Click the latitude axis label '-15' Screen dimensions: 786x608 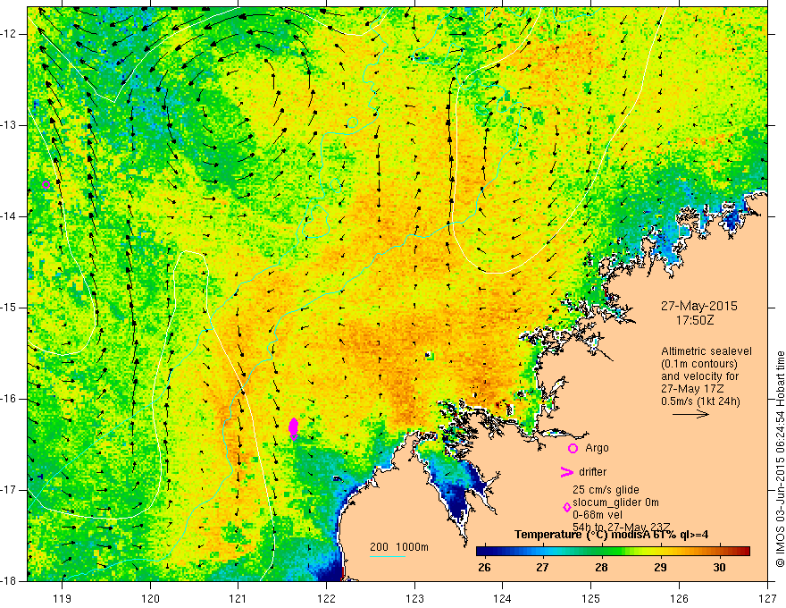(x=10, y=308)
